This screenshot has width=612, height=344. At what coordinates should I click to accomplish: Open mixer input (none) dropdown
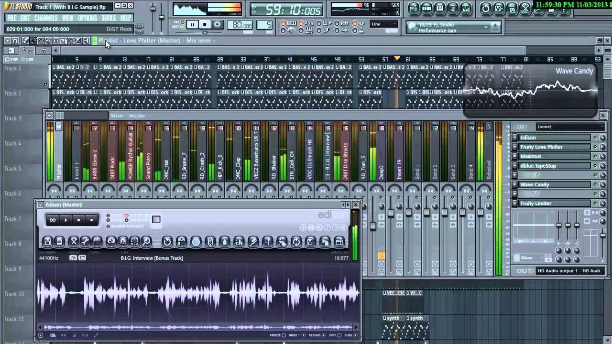(570, 127)
